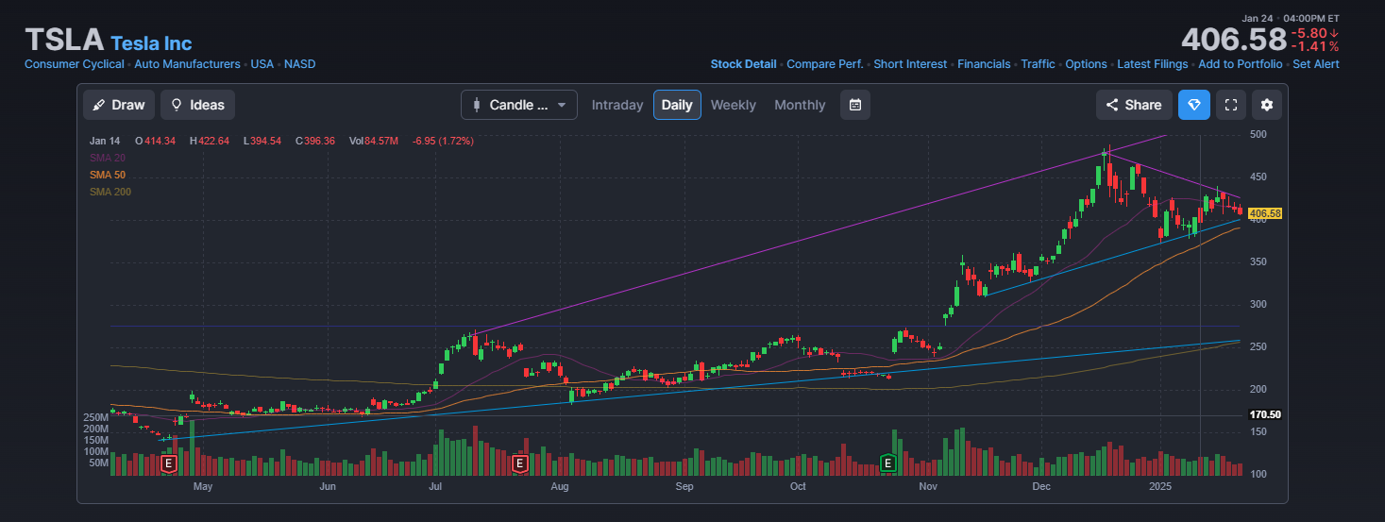Click the SMA 50 legend label
The image size is (1385, 522).
click(108, 175)
